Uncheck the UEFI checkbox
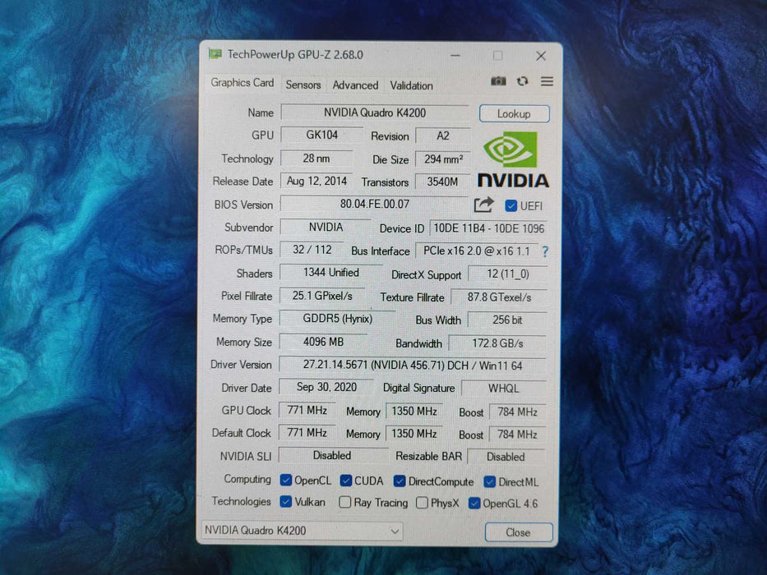 [511, 205]
